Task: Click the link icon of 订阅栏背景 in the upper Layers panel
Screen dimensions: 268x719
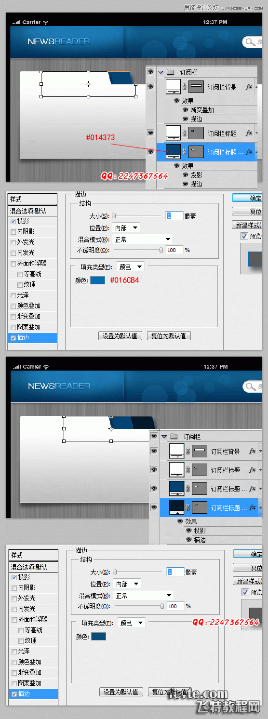Action: 184,87
